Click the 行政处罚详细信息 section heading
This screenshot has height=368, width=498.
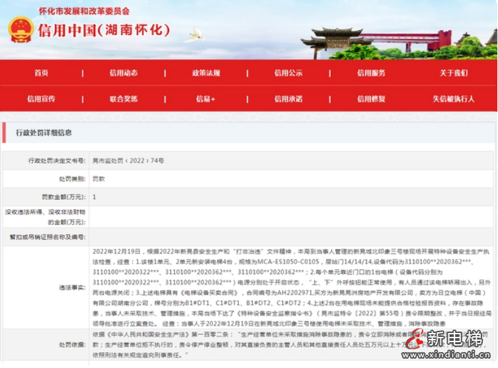coord(44,133)
